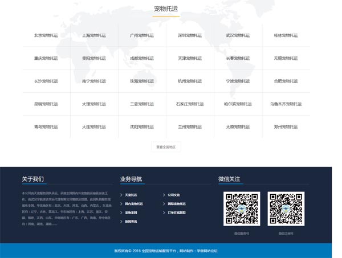Select 上海宠物托运 city link

pyautogui.click(x=94, y=35)
